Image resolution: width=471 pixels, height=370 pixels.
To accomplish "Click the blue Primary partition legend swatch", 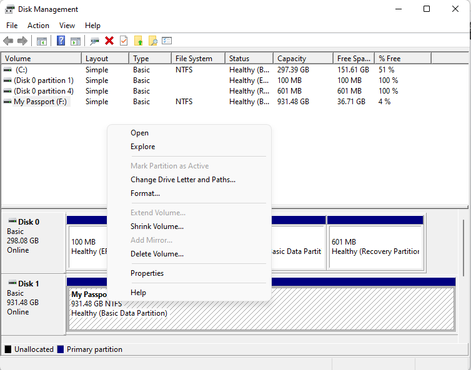I will click(x=61, y=349).
